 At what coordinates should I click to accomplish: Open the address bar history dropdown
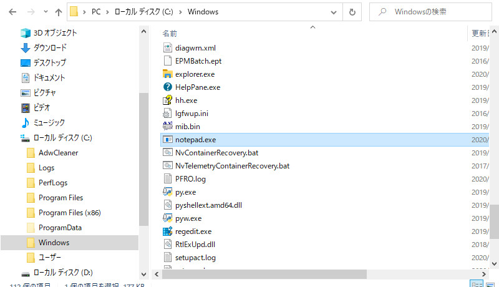(x=334, y=12)
